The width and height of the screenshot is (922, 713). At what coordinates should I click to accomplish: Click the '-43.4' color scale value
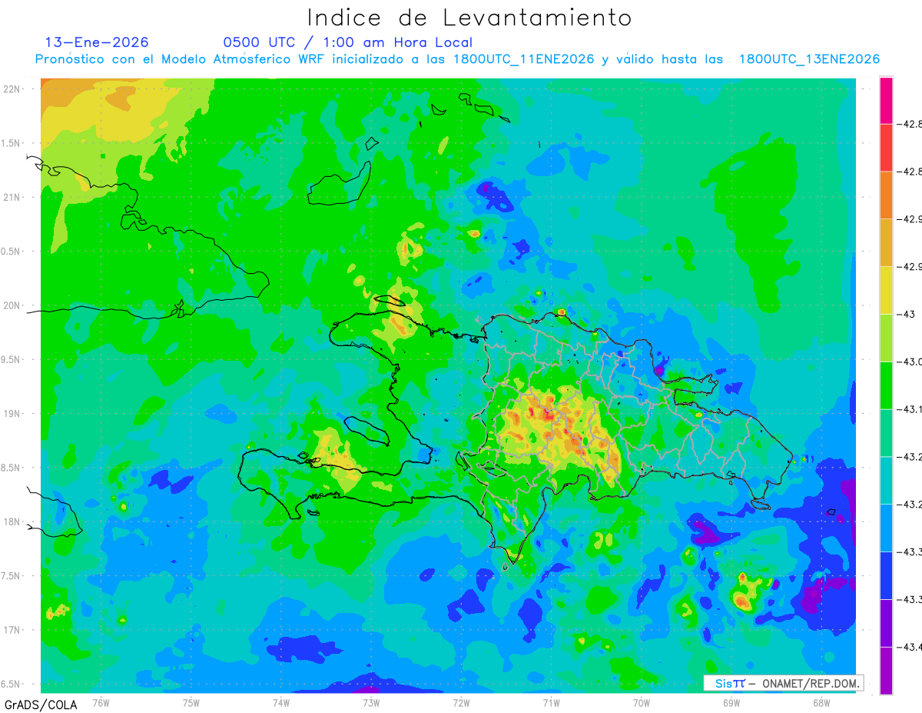(910, 647)
